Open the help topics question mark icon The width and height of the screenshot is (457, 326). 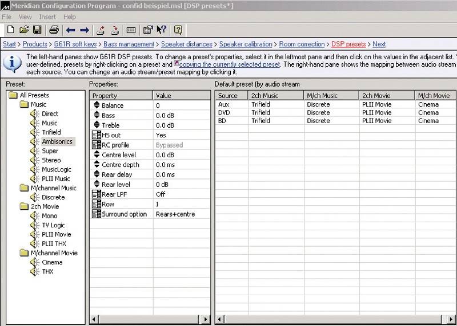click(178, 30)
